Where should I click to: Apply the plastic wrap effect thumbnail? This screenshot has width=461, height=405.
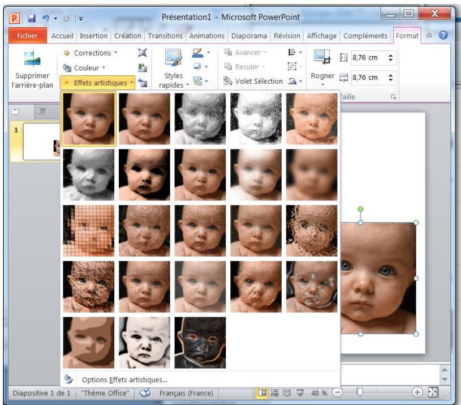(312, 287)
